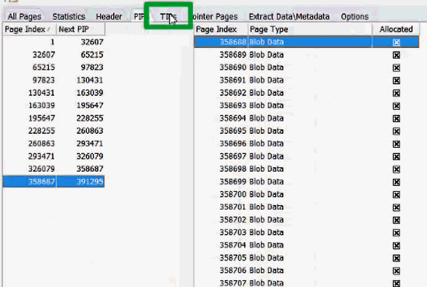
Task: Select PIP row with Page Index 228255
Action: pos(53,131)
